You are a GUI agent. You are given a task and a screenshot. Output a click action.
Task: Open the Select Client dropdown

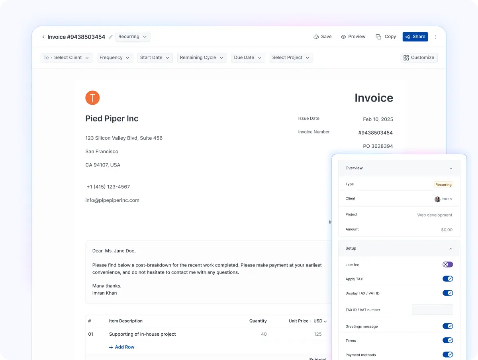(67, 58)
